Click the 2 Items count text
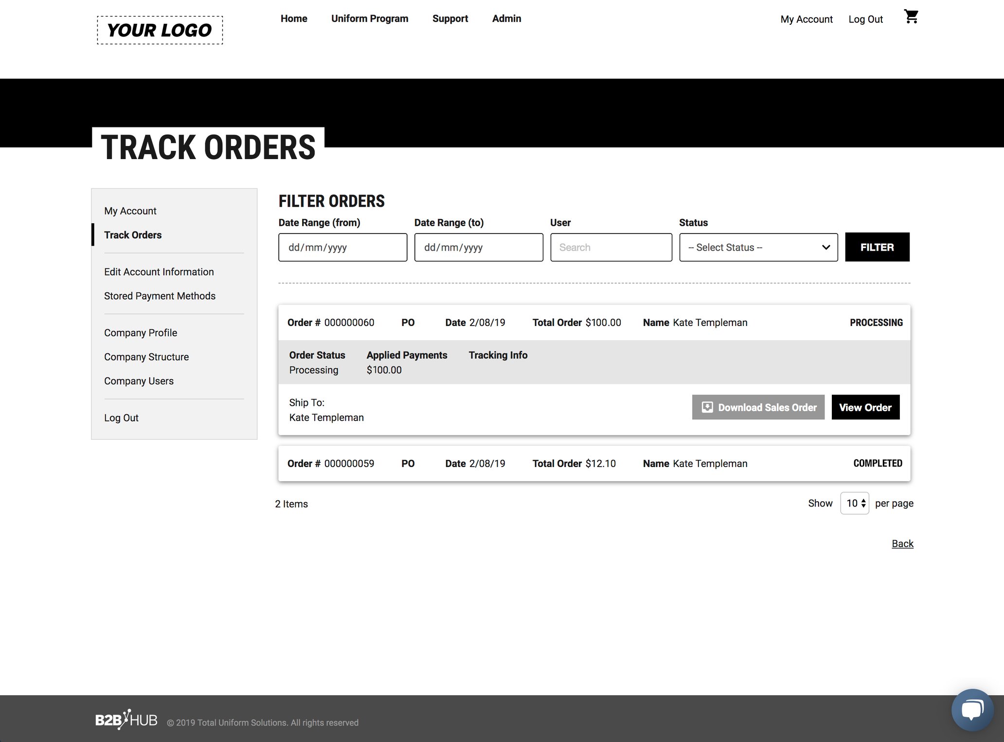Screen dimensions: 1004x742 (291, 504)
